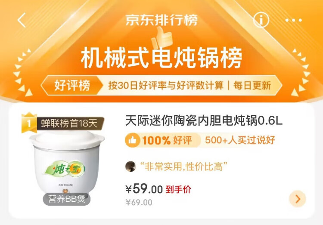323x225 pixels.
Task: Tap the crossed-out ¥69.00 original price
Action: click(x=139, y=202)
